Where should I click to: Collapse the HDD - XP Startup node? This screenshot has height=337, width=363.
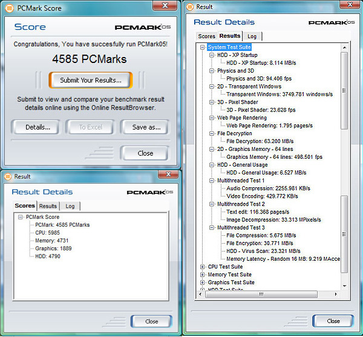click(212, 55)
